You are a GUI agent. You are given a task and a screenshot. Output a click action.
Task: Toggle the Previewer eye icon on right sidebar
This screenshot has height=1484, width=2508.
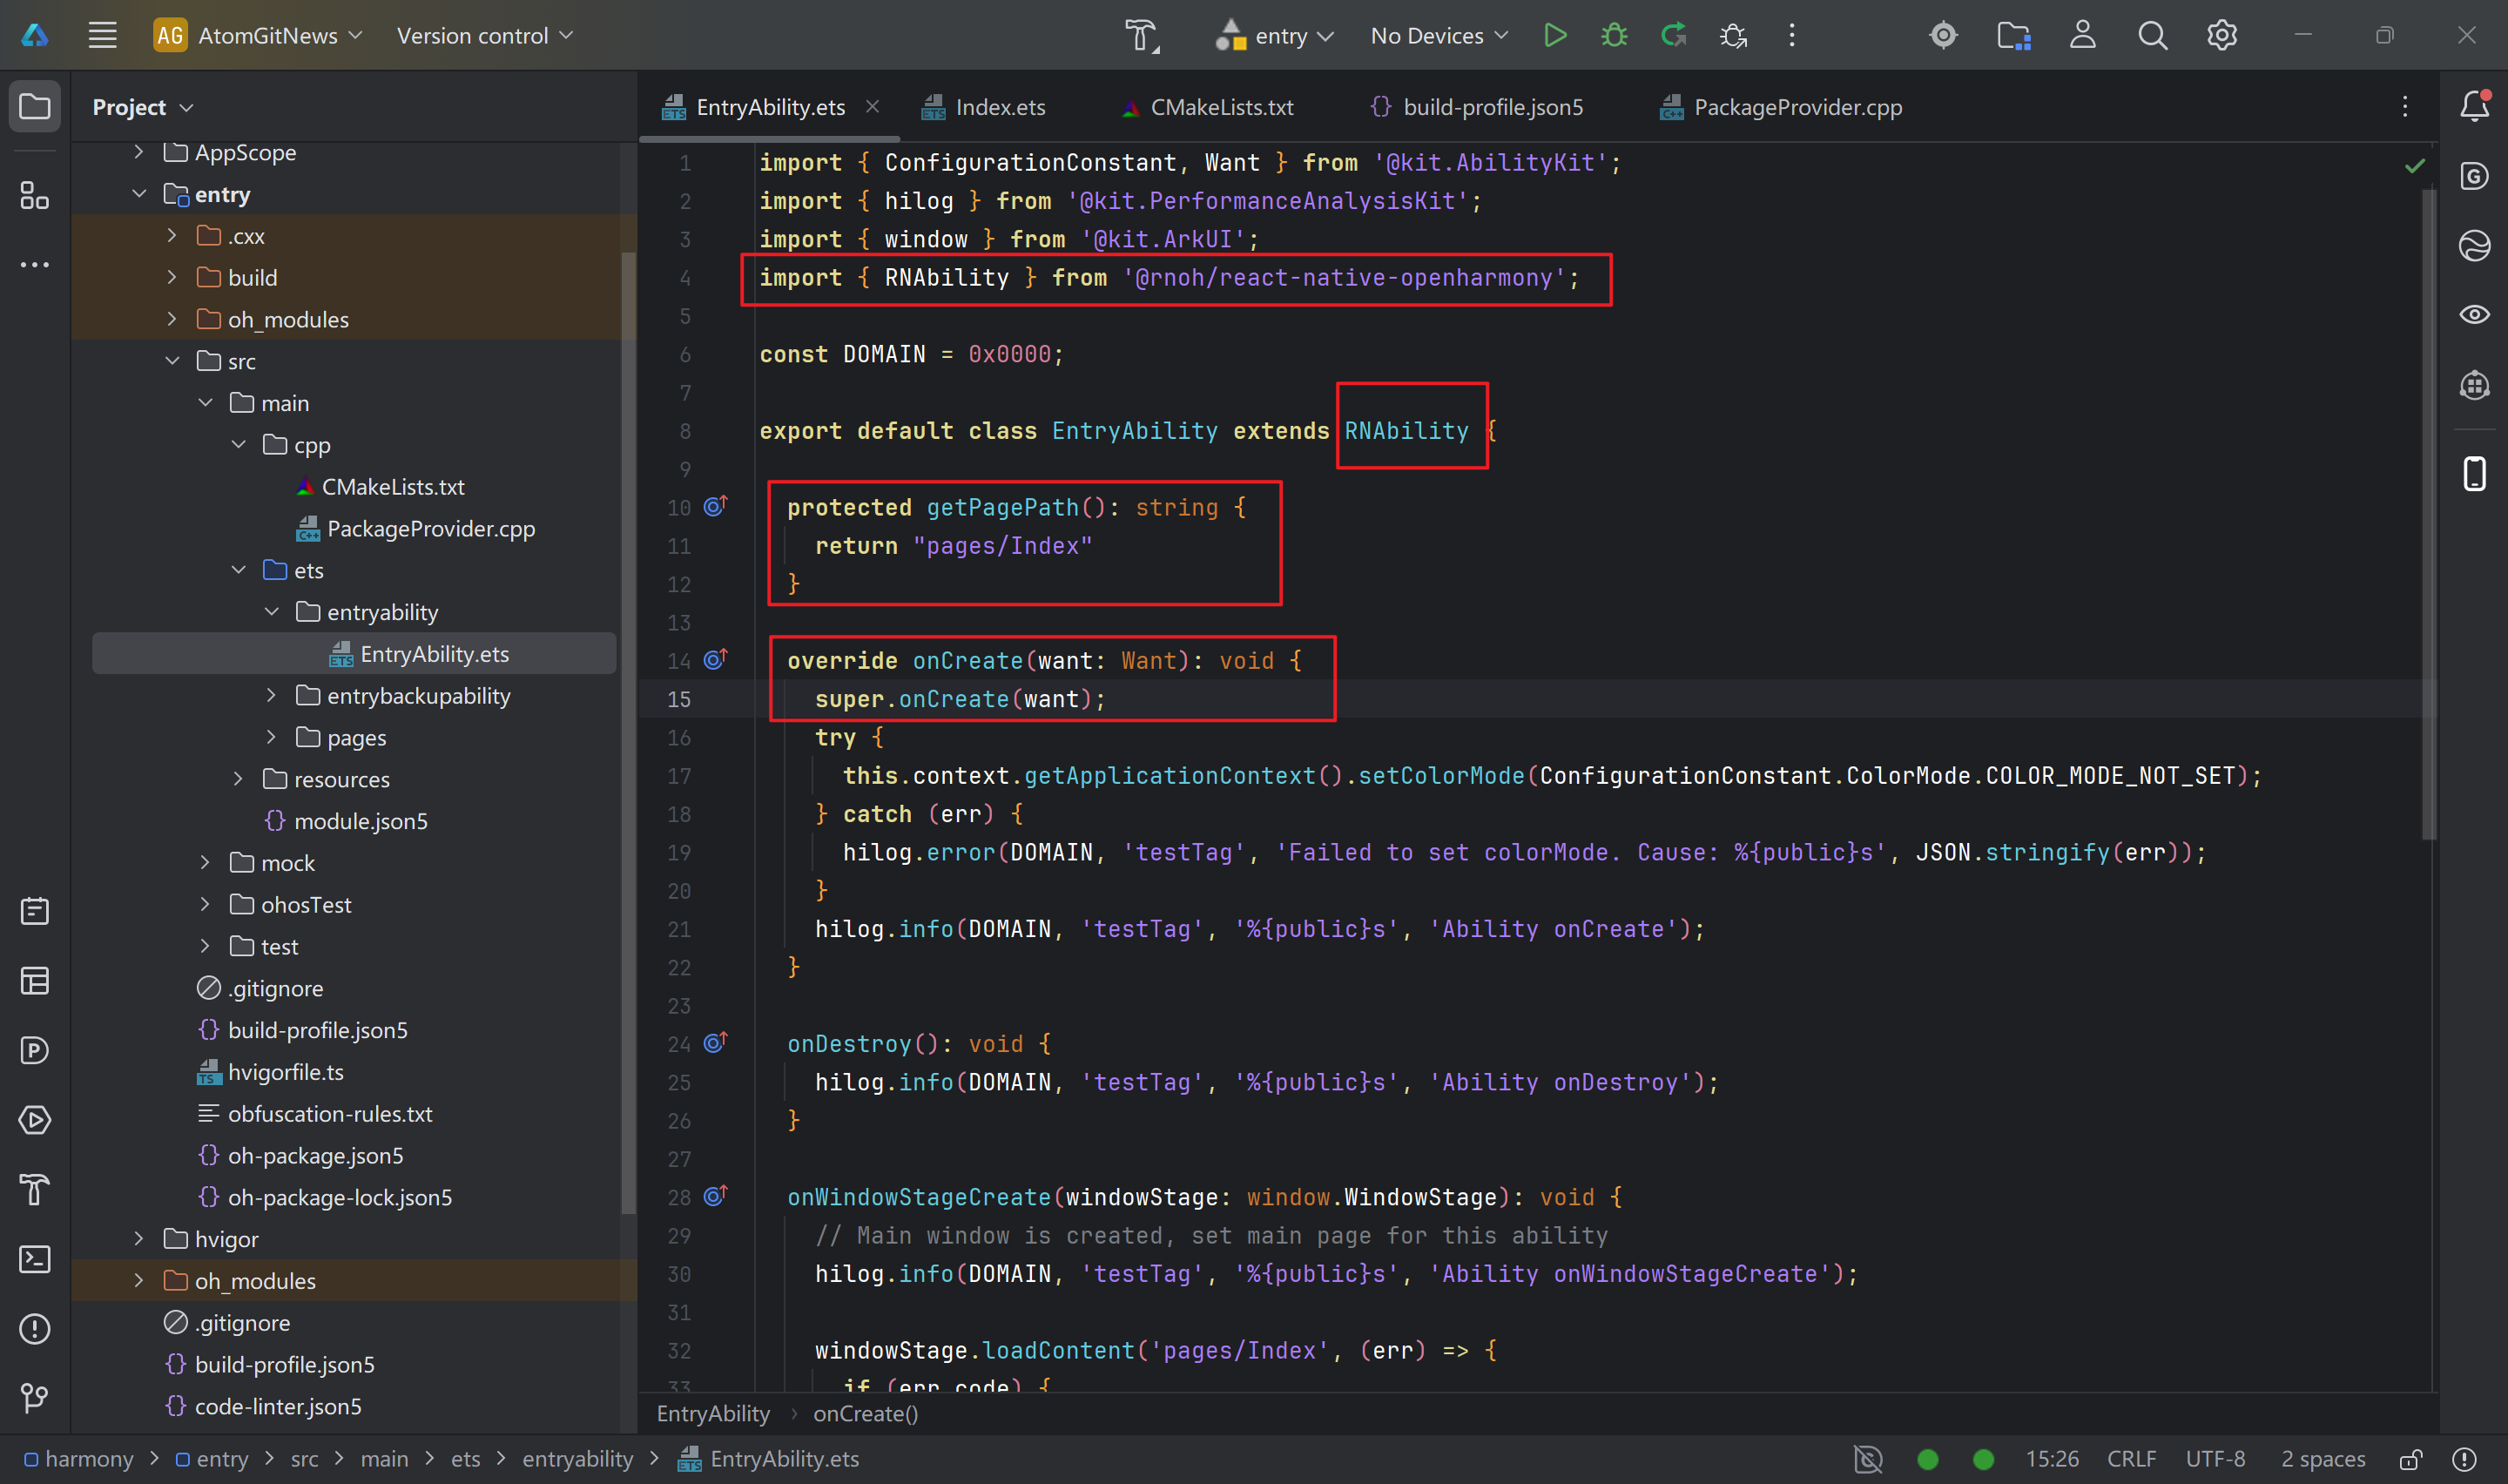[x=2474, y=315]
